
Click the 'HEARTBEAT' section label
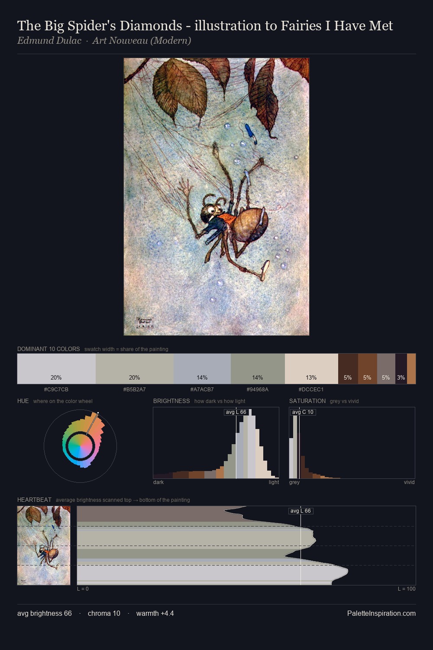(x=34, y=500)
